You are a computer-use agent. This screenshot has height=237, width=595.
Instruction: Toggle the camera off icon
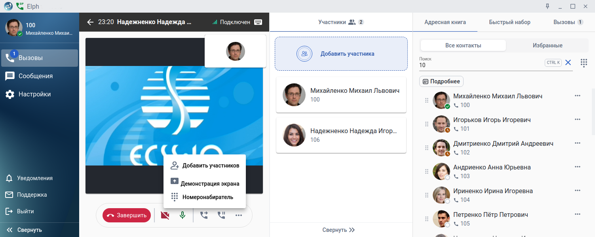pyautogui.click(x=165, y=215)
